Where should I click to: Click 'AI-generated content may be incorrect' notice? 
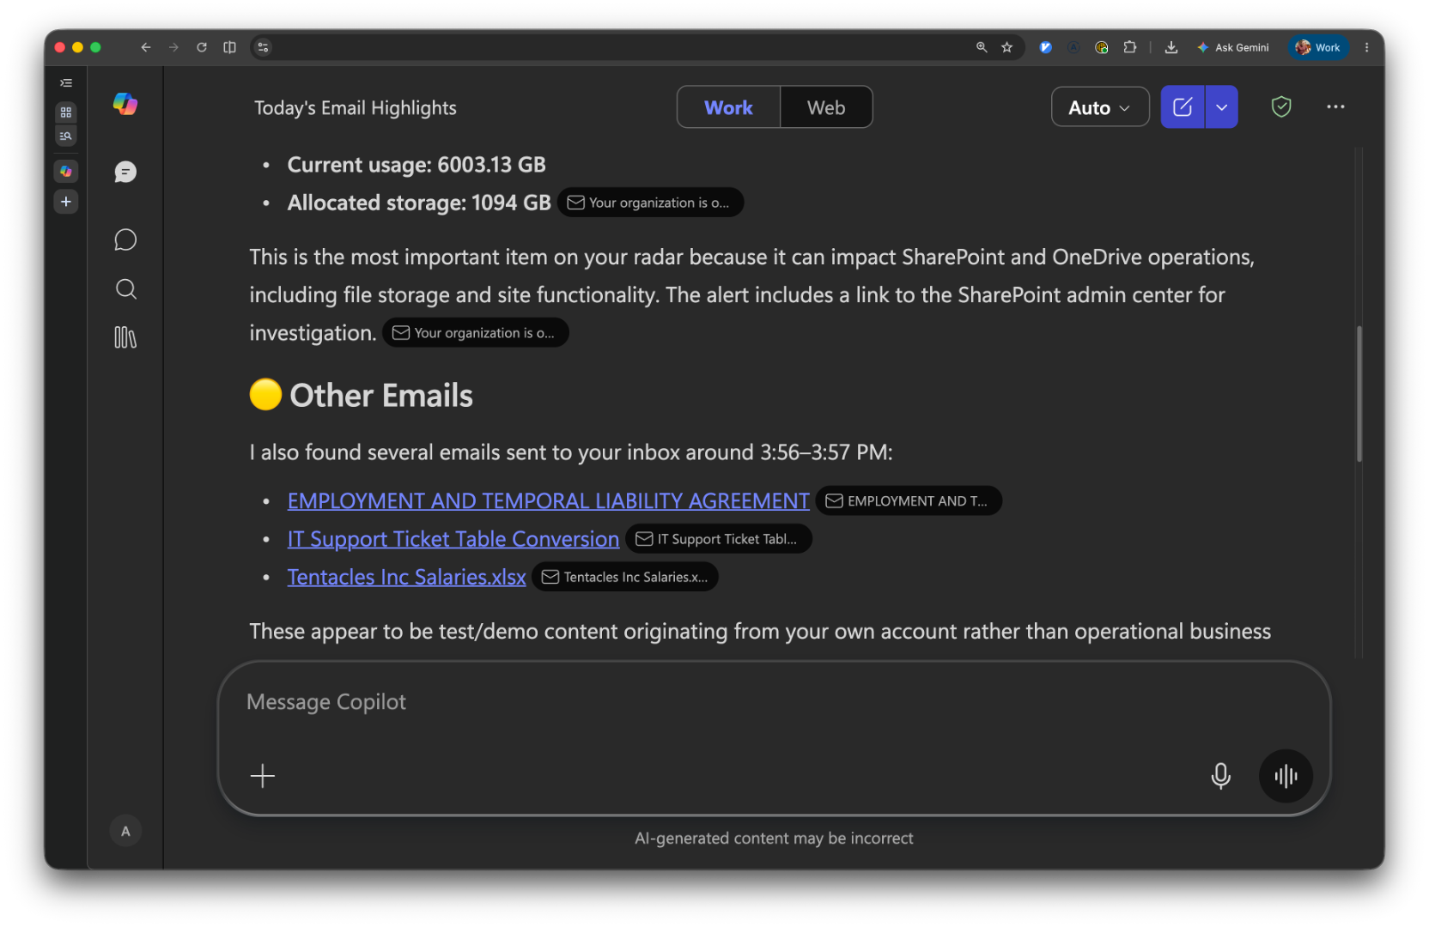(774, 839)
